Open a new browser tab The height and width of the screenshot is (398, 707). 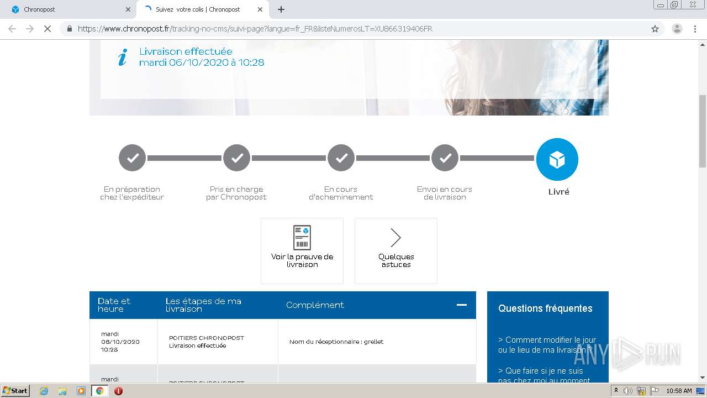[281, 9]
